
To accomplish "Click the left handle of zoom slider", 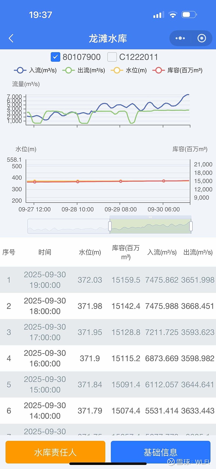I will coord(110,226).
